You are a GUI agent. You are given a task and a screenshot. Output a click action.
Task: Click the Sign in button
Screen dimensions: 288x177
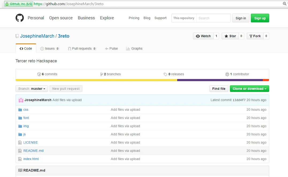click(241, 18)
